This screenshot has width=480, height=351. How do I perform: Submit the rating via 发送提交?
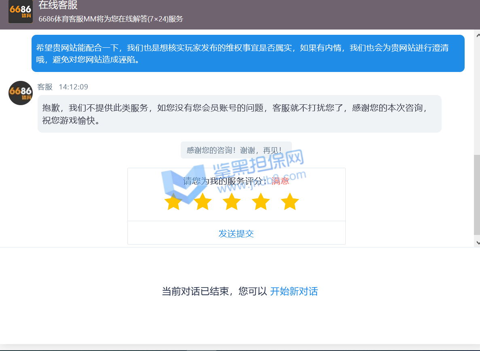[236, 233]
